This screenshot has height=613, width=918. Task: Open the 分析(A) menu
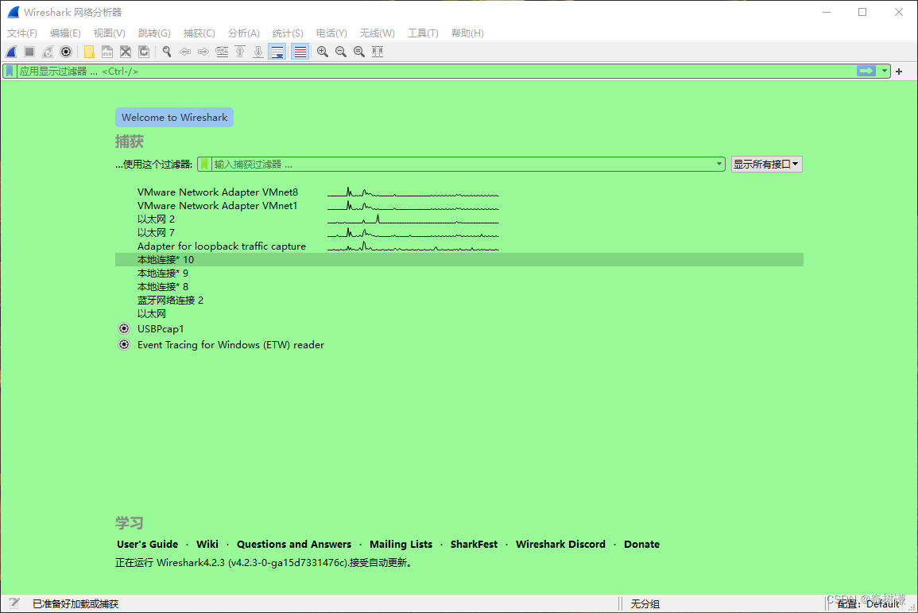(243, 33)
